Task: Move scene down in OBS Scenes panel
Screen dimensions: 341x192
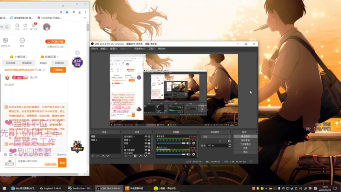Action: (108, 156)
